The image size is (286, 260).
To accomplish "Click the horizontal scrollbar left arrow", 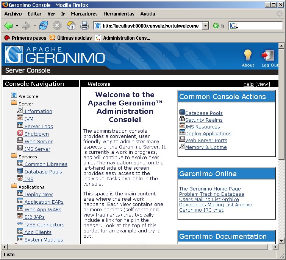I will point(5,247).
